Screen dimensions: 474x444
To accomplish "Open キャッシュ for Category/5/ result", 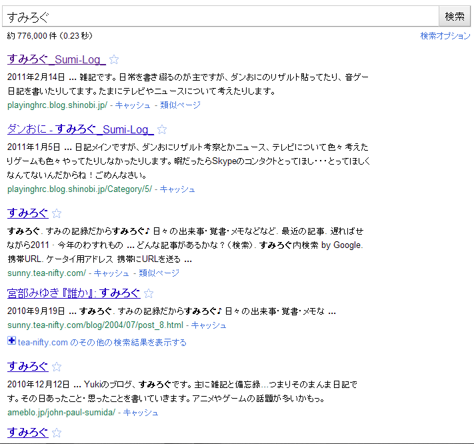I will pos(177,189).
